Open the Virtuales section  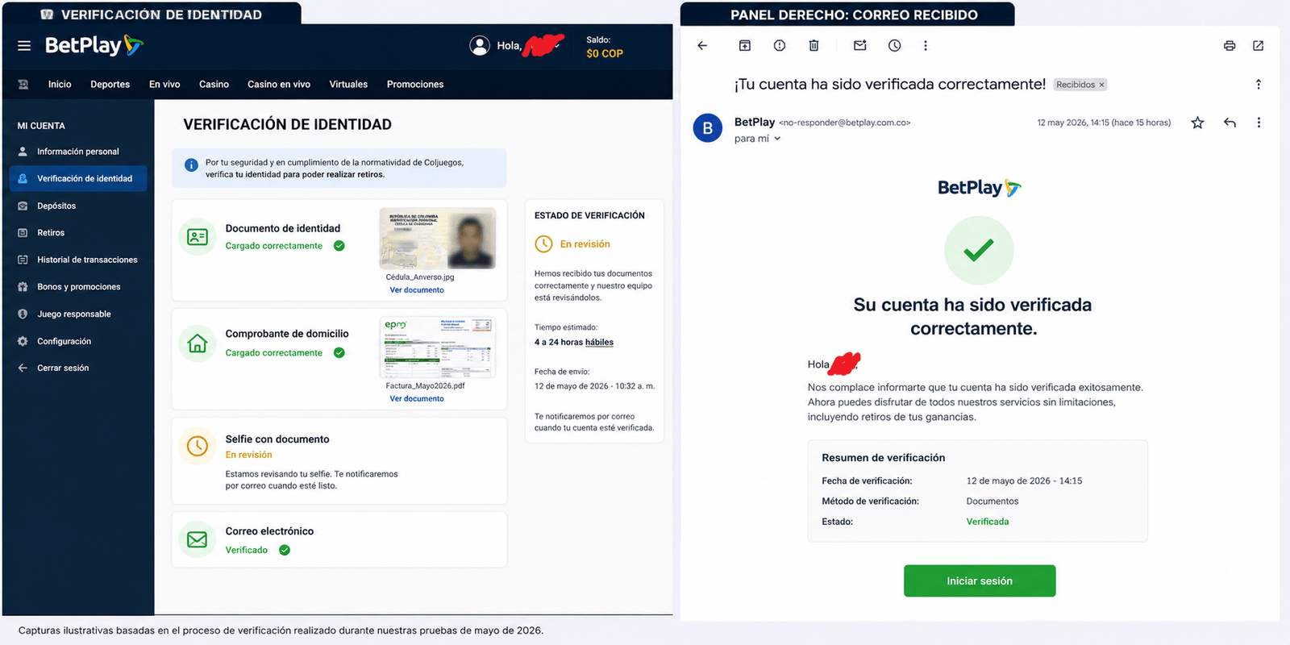[x=348, y=84]
